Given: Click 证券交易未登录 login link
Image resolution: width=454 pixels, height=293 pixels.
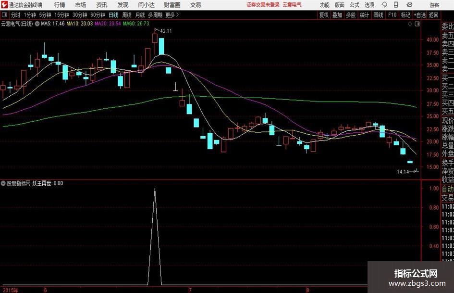Looking at the screenshot, I should 263,5.
